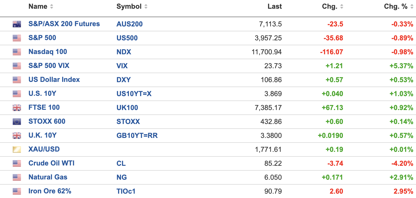
Task: Click the gold bar icon beside XAU/USD
Action: [17, 150]
